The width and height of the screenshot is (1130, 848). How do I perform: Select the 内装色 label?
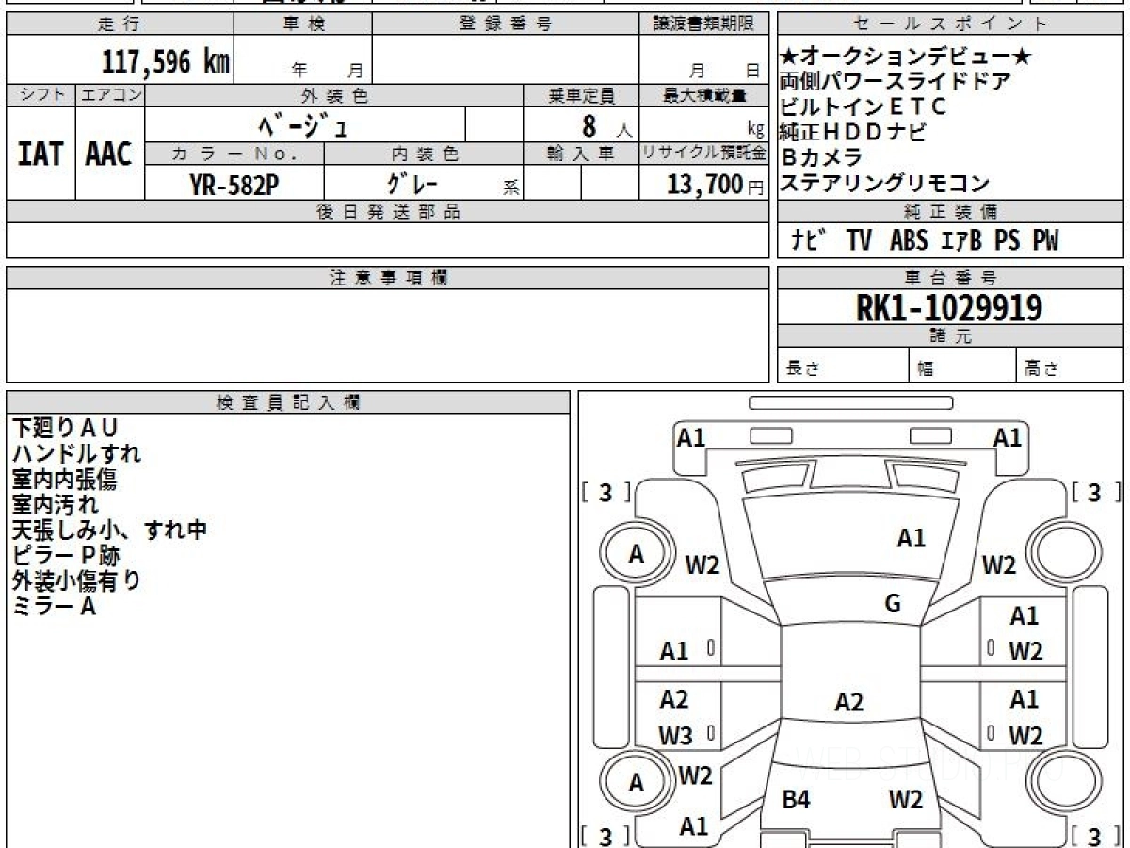click(x=424, y=153)
